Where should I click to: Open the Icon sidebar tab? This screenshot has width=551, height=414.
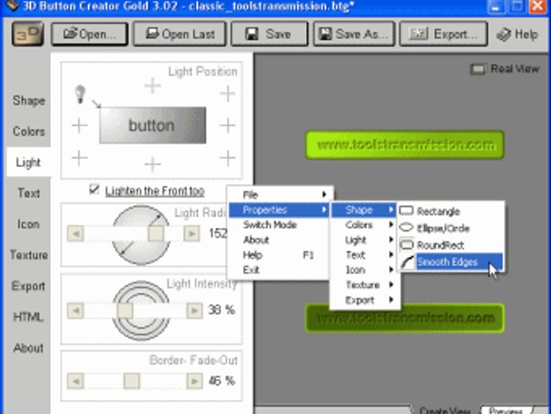[x=29, y=224]
